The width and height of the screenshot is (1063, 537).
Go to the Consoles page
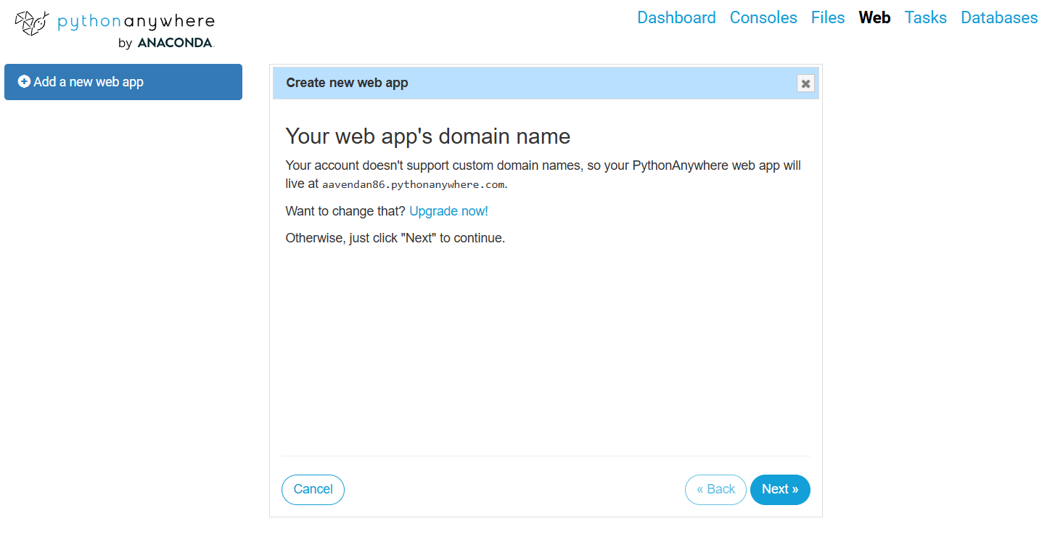[763, 17]
